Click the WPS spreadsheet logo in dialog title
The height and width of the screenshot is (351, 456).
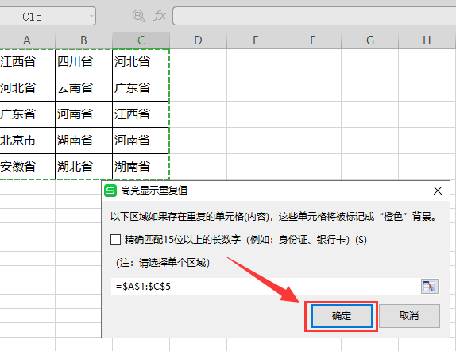point(110,191)
